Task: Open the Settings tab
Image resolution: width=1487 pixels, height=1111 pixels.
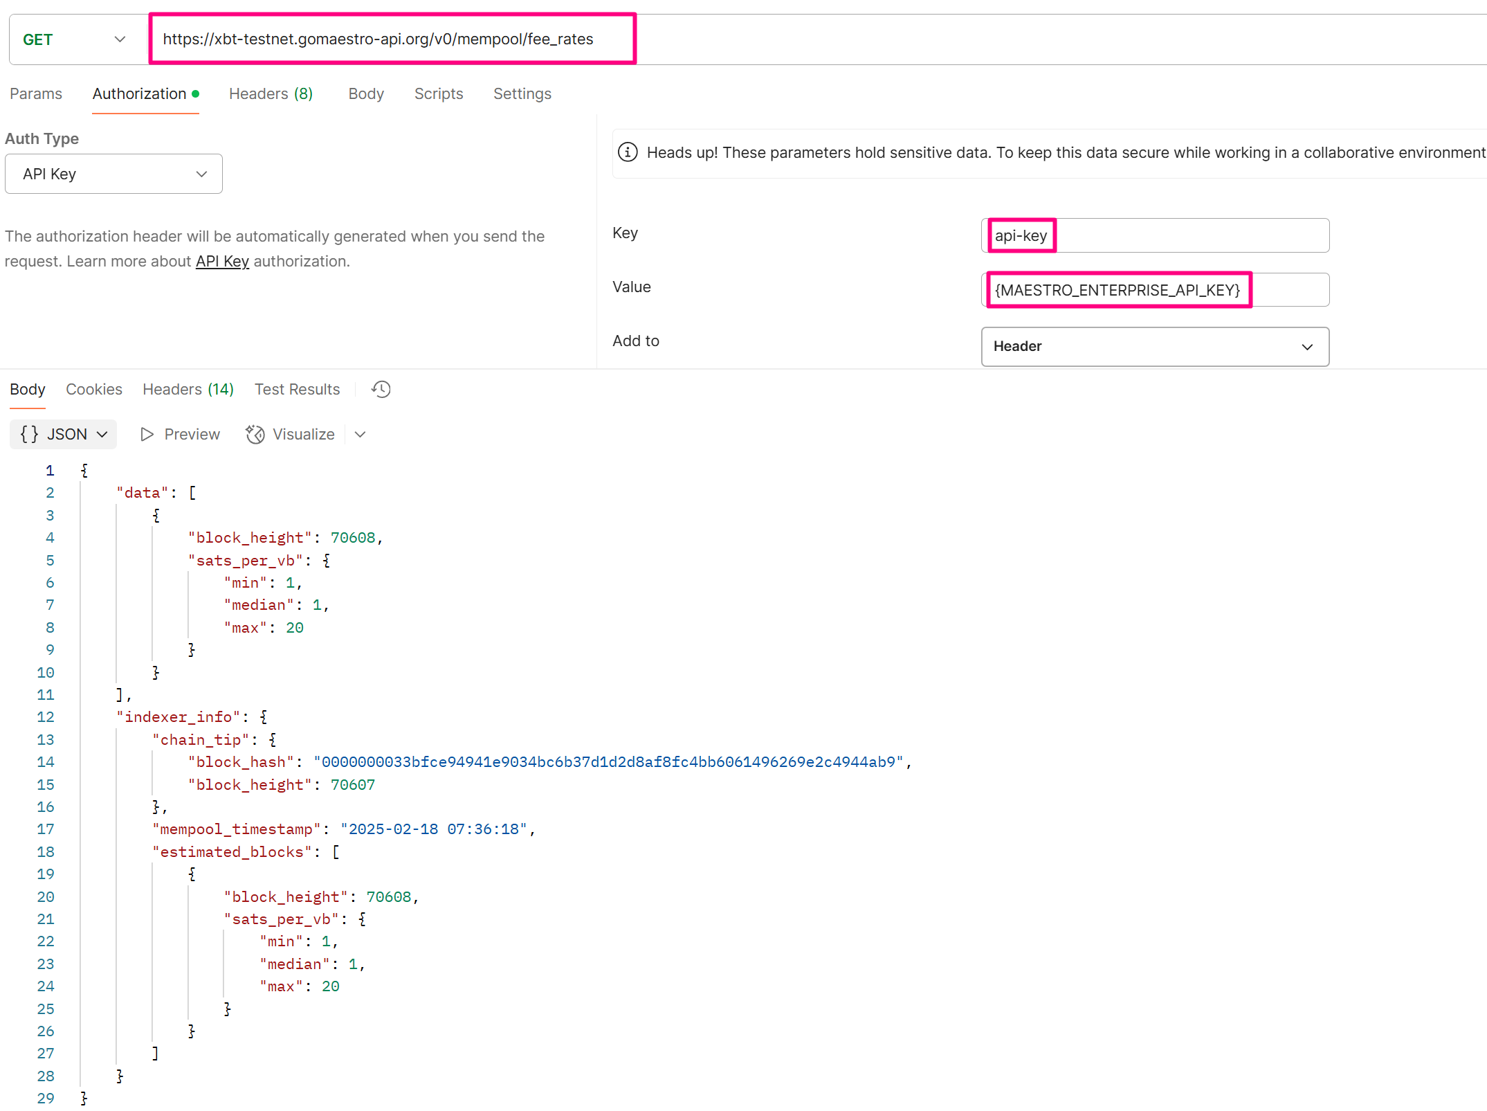Action: [x=522, y=93]
